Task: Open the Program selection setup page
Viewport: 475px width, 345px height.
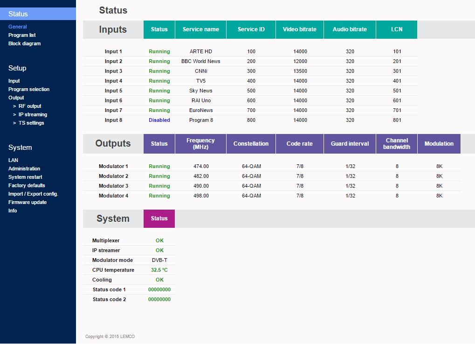Action: tap(29, 89)
